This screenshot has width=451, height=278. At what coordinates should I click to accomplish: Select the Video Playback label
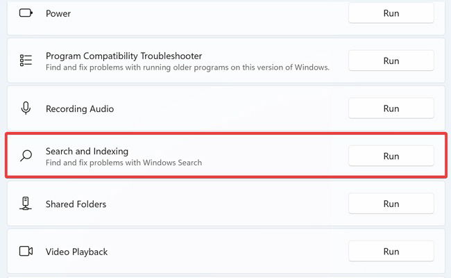(x=76, y=252)
